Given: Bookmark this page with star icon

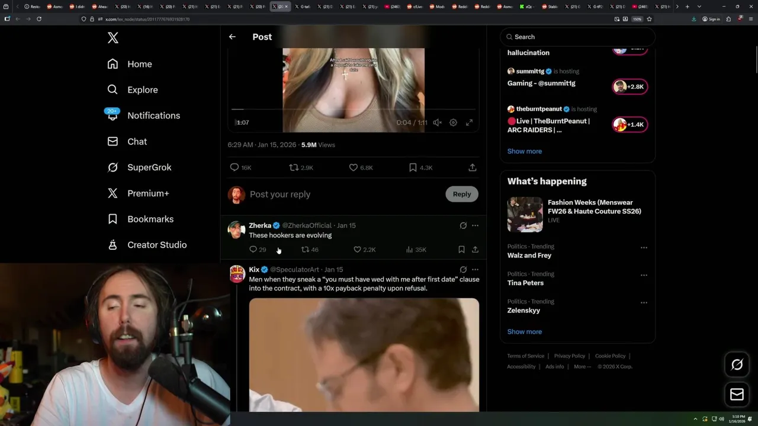Looking at the screenshot, I should coord(649,19).
